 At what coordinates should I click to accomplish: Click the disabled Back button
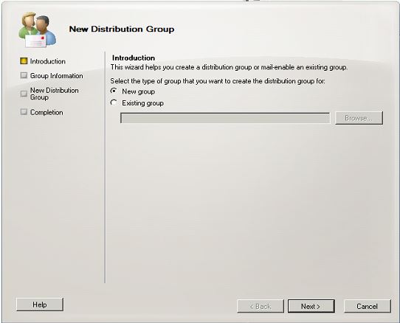point(261,306)
